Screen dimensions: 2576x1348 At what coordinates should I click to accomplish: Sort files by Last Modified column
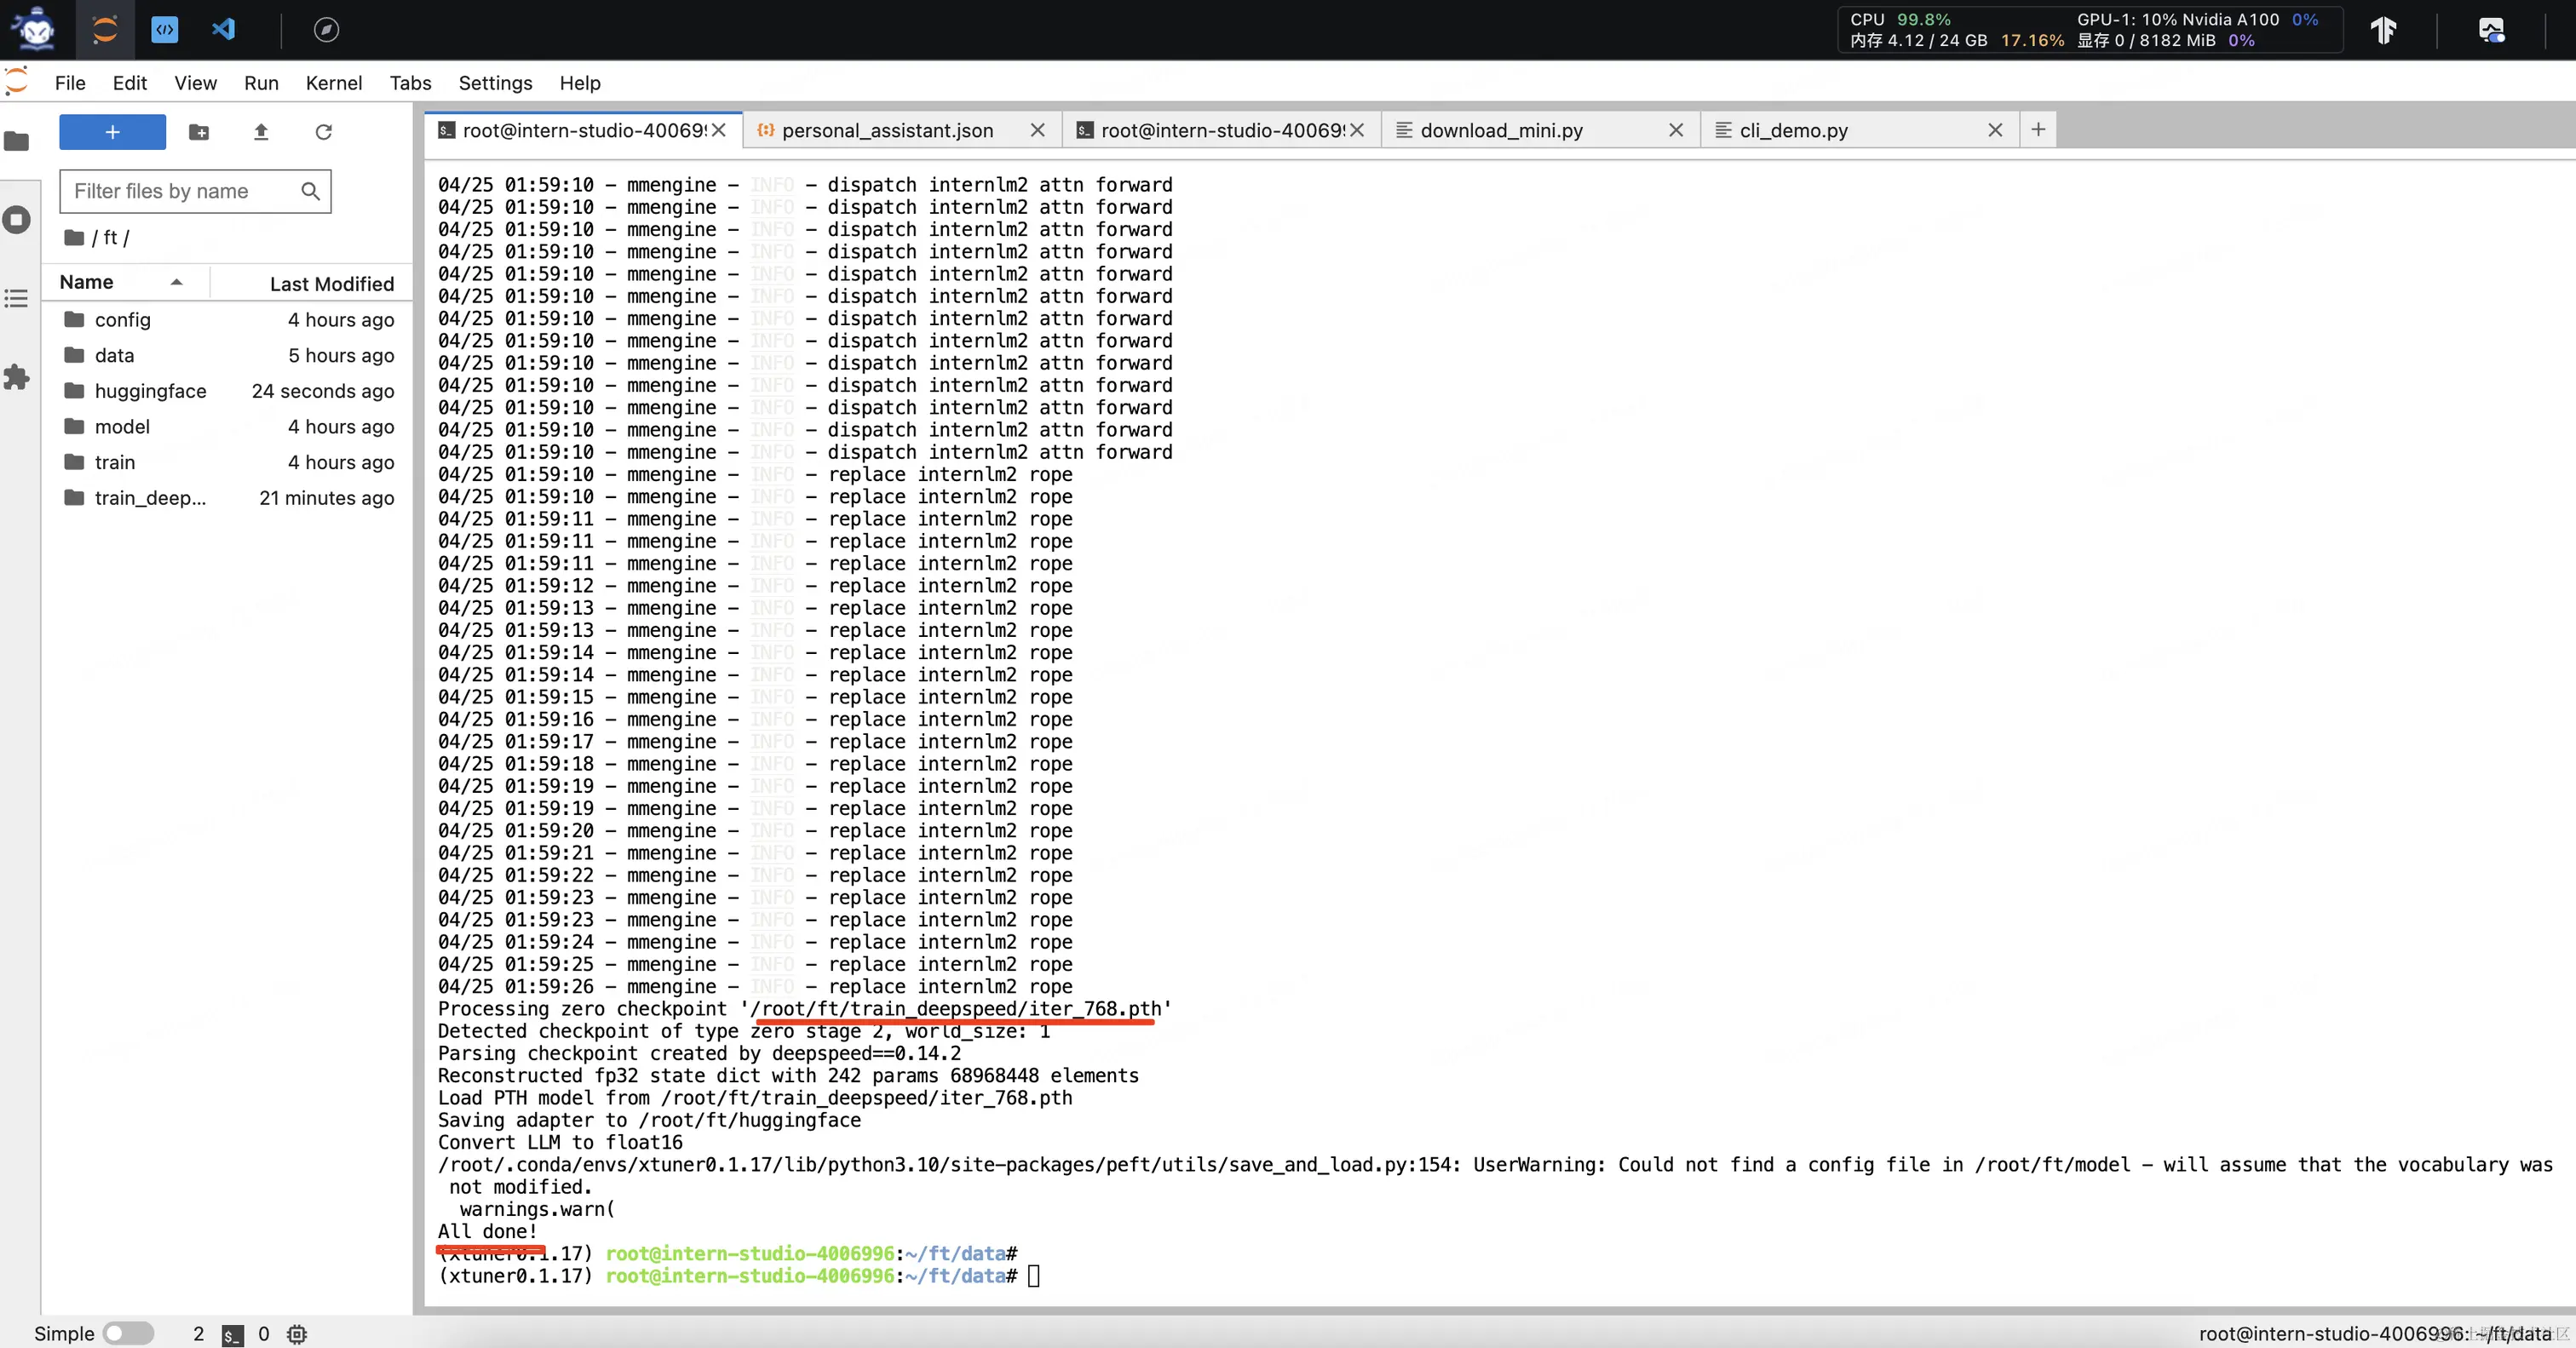[x=331, y=284]
